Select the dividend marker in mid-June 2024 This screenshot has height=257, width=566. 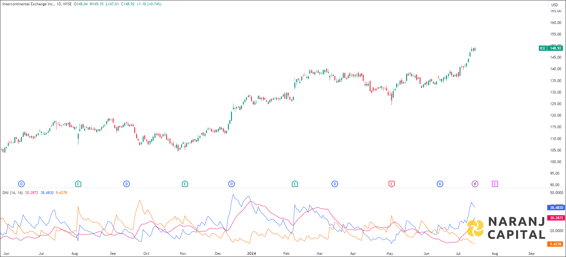click(x=440, y=184)
